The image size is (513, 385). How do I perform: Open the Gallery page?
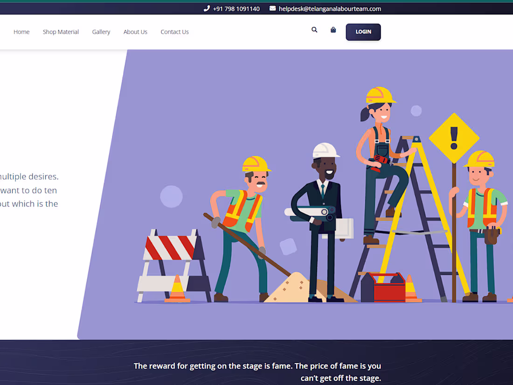tap(101, 32)
